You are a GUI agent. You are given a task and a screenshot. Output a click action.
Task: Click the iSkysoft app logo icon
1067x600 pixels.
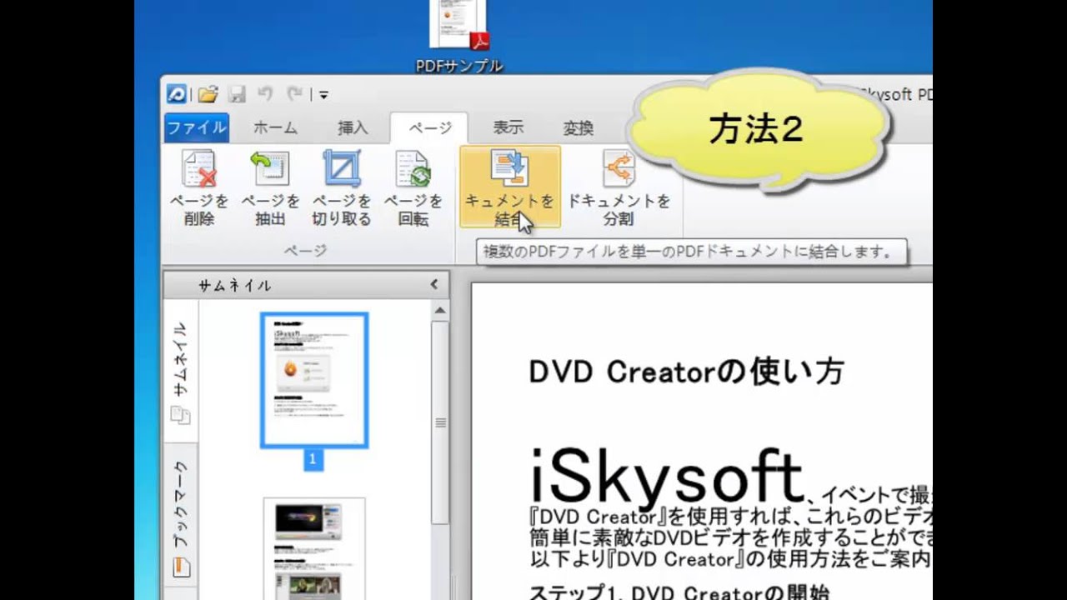click(x=177, y=94)
